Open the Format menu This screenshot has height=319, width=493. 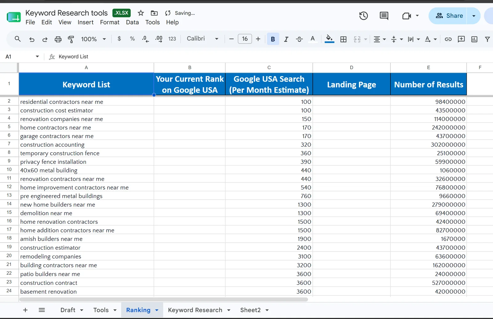[110, 22]
